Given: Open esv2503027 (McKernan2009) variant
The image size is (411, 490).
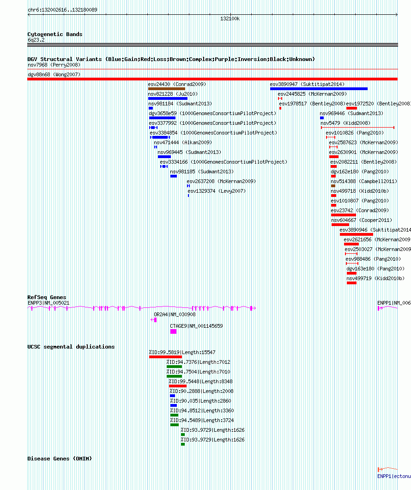Looking at the screenshot, I should [x=378, y=249].
